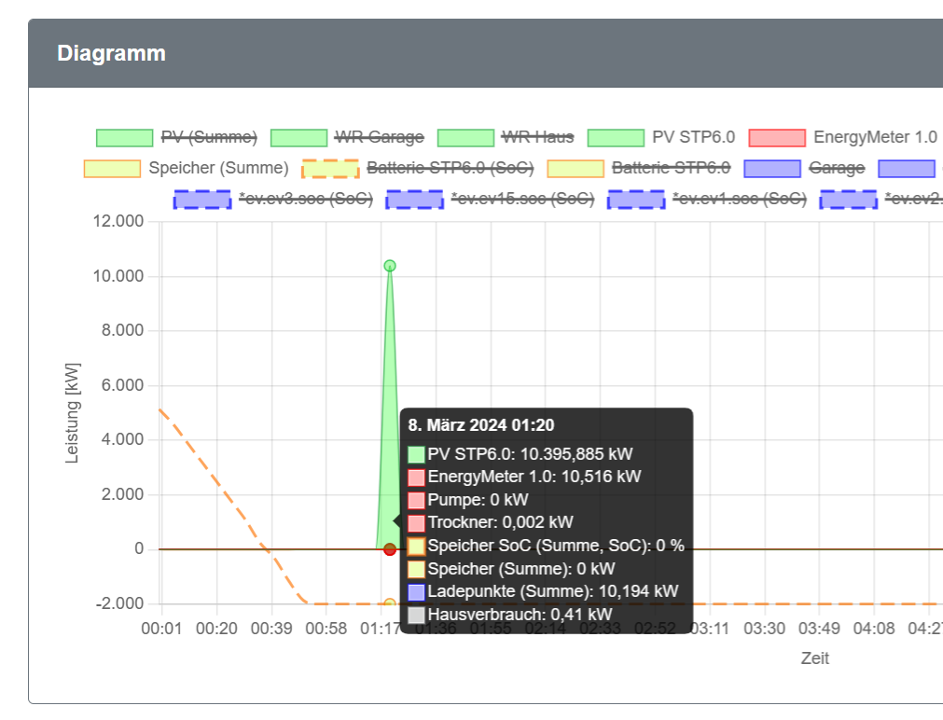Click tooltip line 'Hausverbrauch: 0,41 kW'
Viewport: 943px width, 720px height.
tap(520, 615)
